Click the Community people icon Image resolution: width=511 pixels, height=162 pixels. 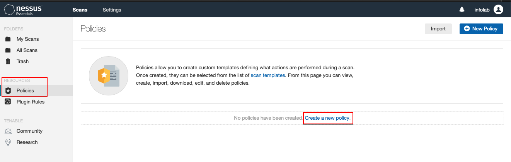(x=8, y=131)
